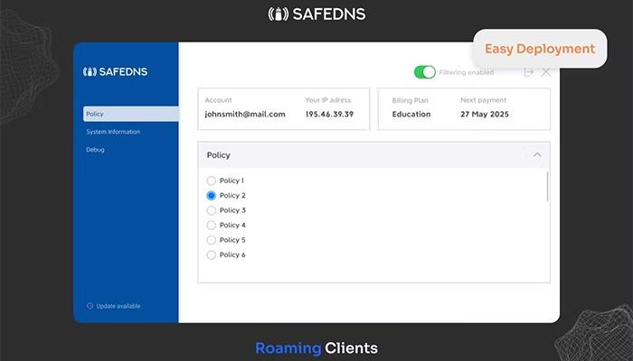Open System Information in sidebar
The image size is (633, 361).
(113, 132)
